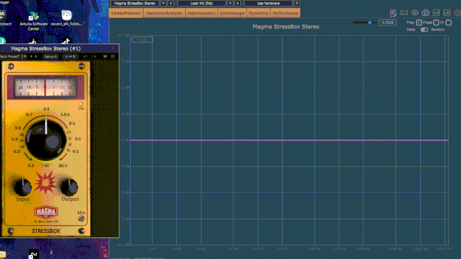The height and width of the screenshot is (259, 461).
Task: Open the settings gear icon
Action: pos(456,12)
